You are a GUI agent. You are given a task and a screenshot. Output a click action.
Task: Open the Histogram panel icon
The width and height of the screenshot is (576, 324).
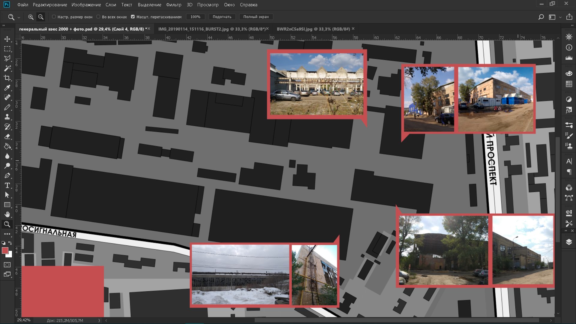tap(569, 58)
